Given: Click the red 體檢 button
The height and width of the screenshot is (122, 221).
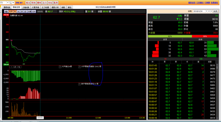Looking at the screenshot, I should pos(39,3).
